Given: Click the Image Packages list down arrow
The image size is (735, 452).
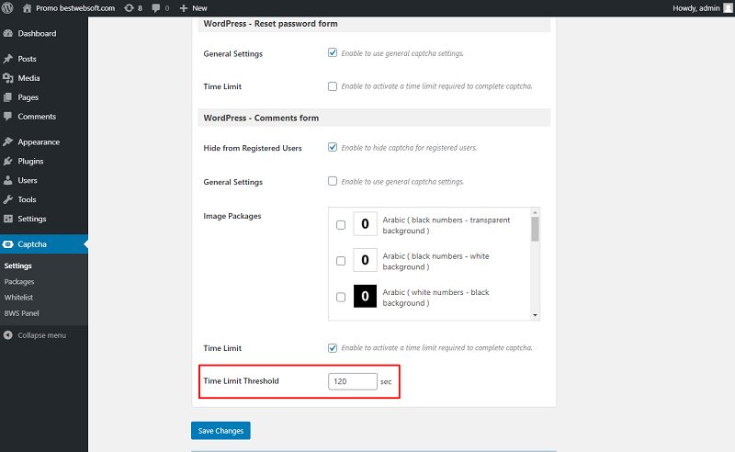Looking at the screenshot, I should [x=535, y=315].
